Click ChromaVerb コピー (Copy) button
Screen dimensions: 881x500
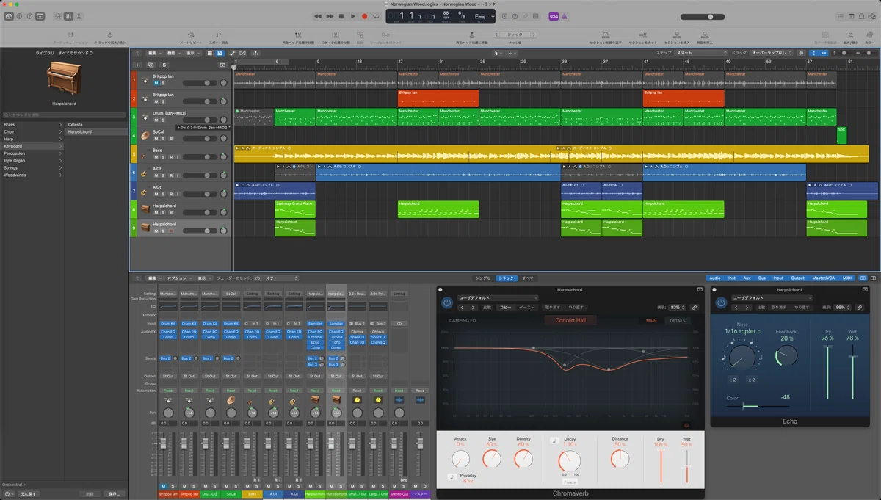tap(506, 308)
